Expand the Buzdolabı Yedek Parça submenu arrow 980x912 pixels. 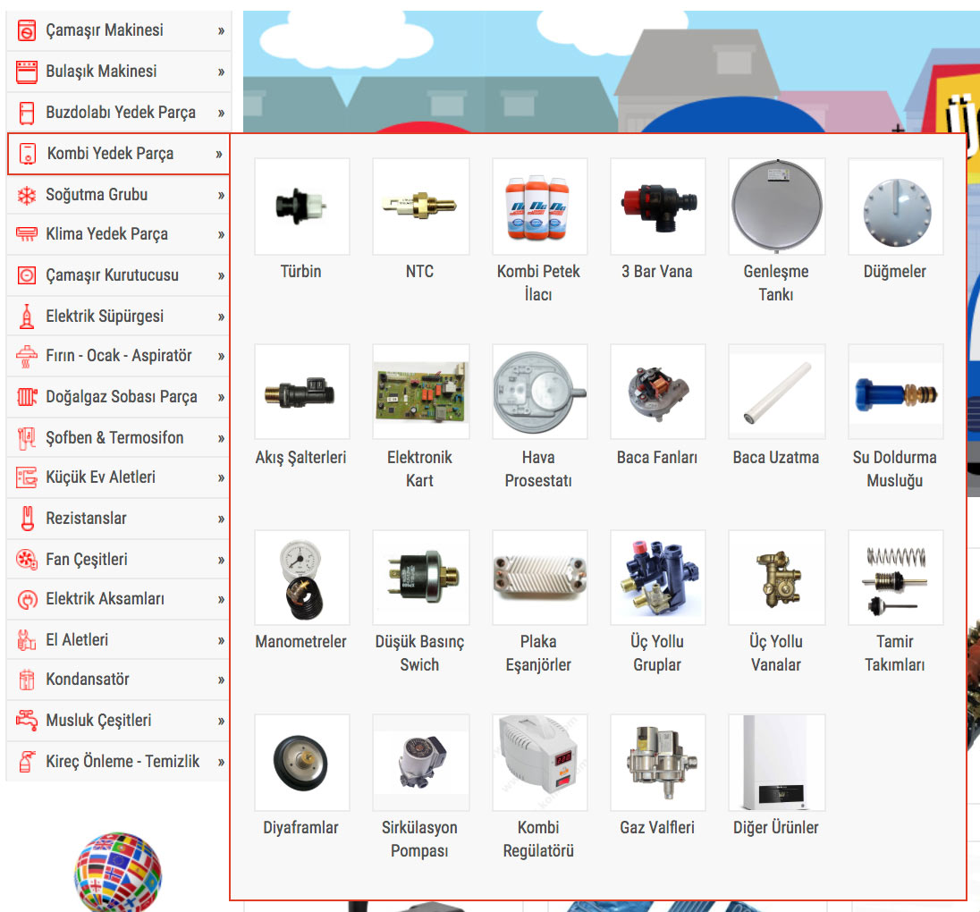tap(221, 114)
